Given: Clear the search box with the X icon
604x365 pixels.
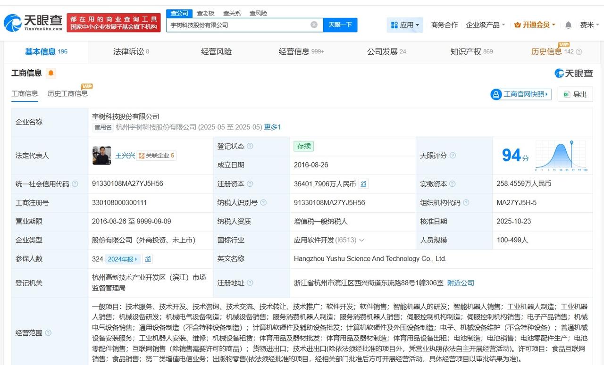Looking at the screenshot, I should pyautogui.click(x=314, y=25).
